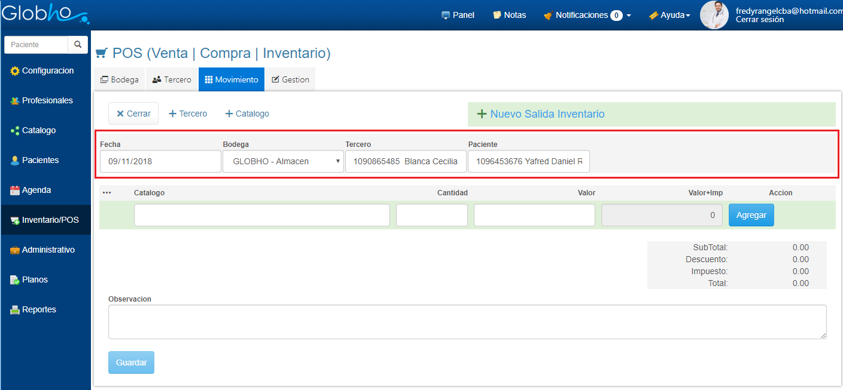Switch to the Gestion tab

click(290, 79)
